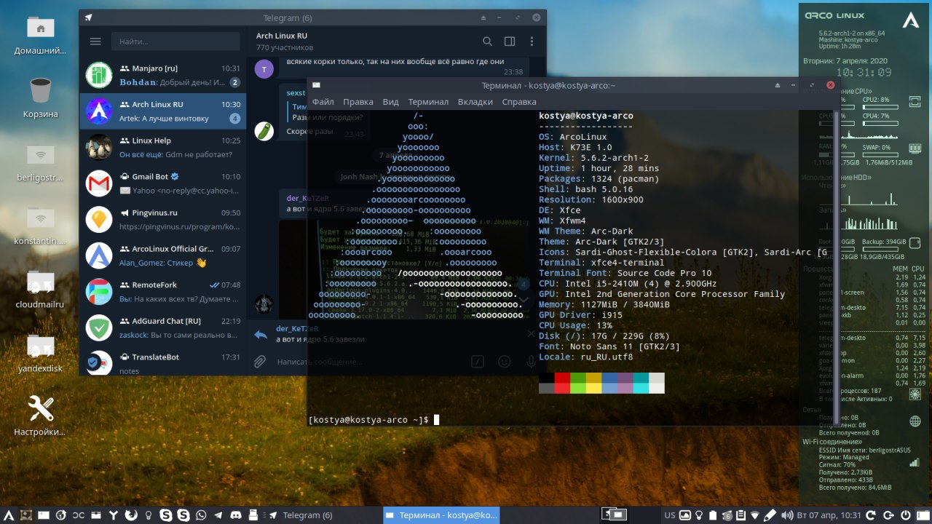This screenshot has width=932, height=524.
Task: Click the yellow color block in neofetch palette
Action: (x=593, y=383)
